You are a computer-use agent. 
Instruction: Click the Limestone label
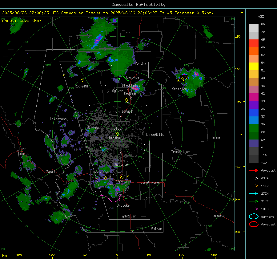(58, 119)
